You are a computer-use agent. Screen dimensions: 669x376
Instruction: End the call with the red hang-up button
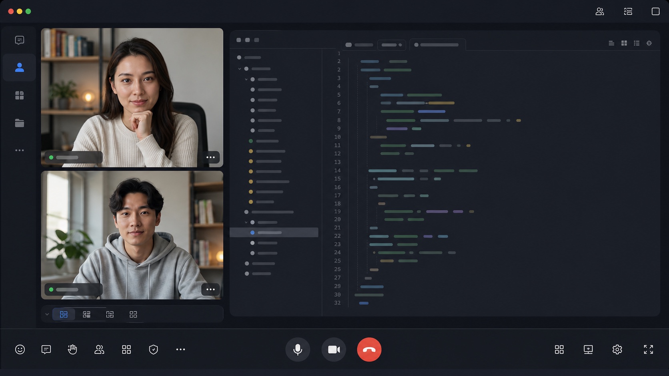[369, 350]
